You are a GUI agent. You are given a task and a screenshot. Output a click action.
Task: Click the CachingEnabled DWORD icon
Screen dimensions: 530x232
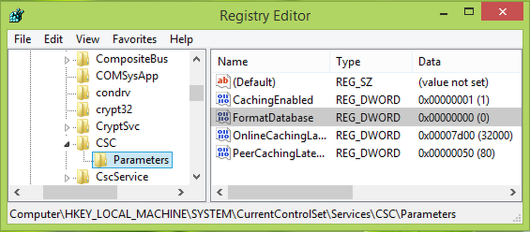(223, 100)
